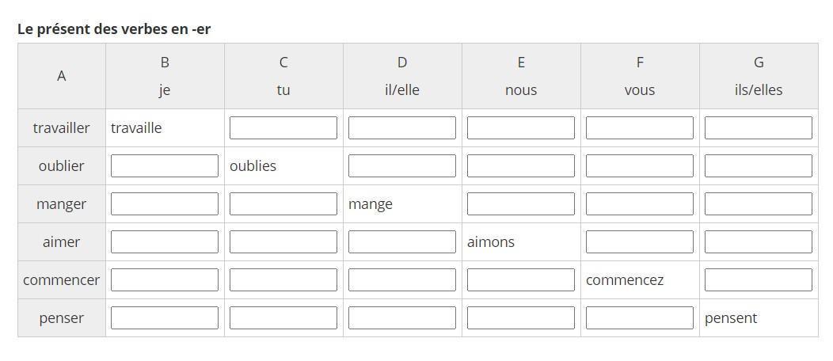Click the tu input for penser
Screen dimensions: 833x361
pyautogui.click(x=283, y=318)
